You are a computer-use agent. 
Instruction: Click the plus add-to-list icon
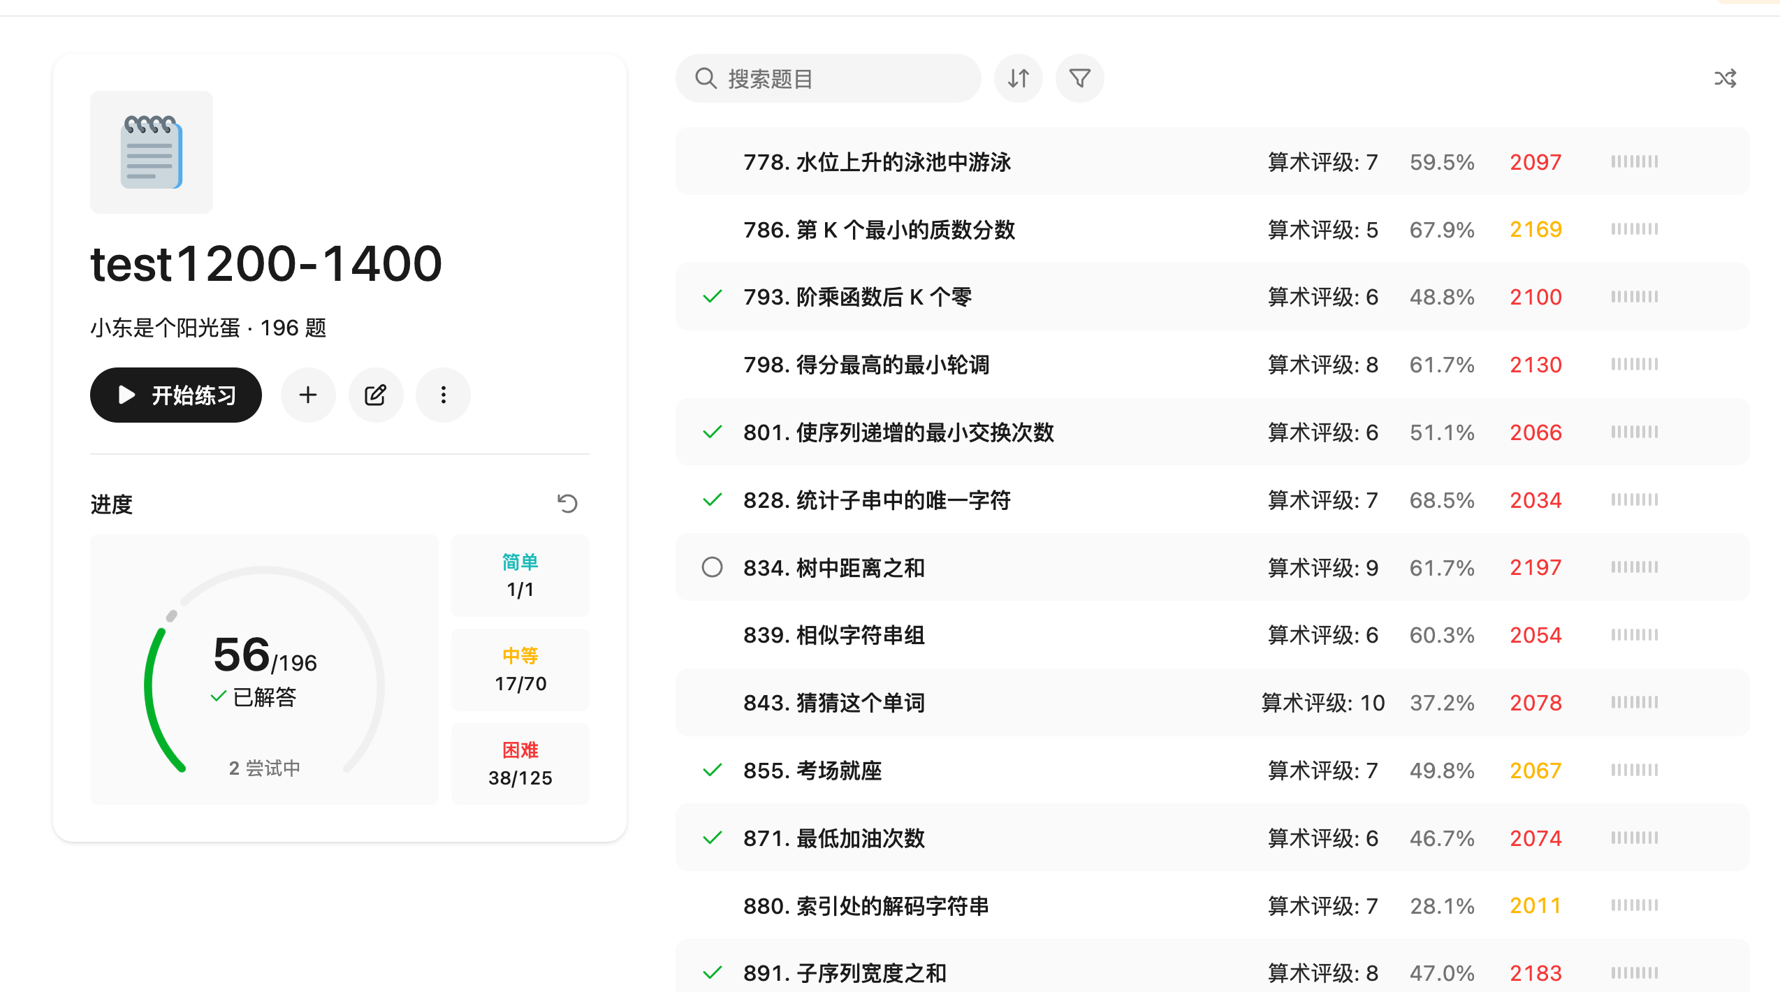pyautogui.click(x=308, y=395)
